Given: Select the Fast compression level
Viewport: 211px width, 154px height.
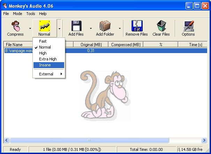Looking at the screenshot, I should pos(49,41).
